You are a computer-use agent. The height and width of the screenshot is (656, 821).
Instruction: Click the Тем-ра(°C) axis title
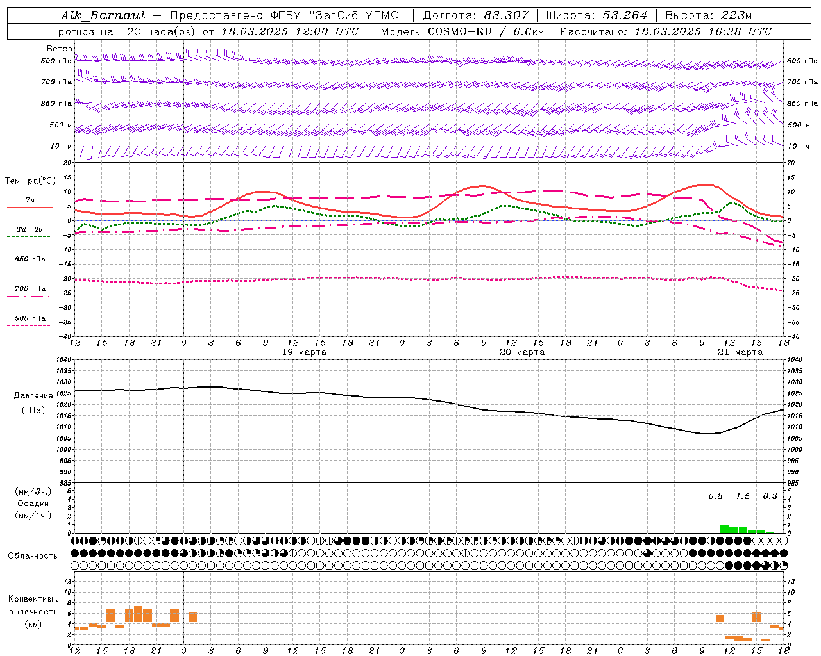pyautogui.click(x=30, y=181)
